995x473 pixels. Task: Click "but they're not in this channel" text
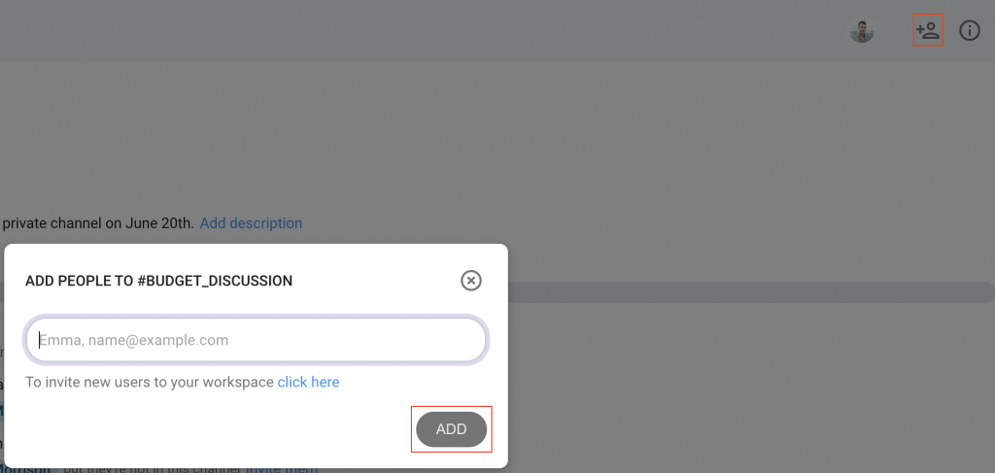click(x=153, y=470)
